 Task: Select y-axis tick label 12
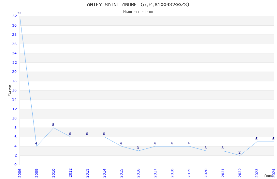tap(14, 109)
